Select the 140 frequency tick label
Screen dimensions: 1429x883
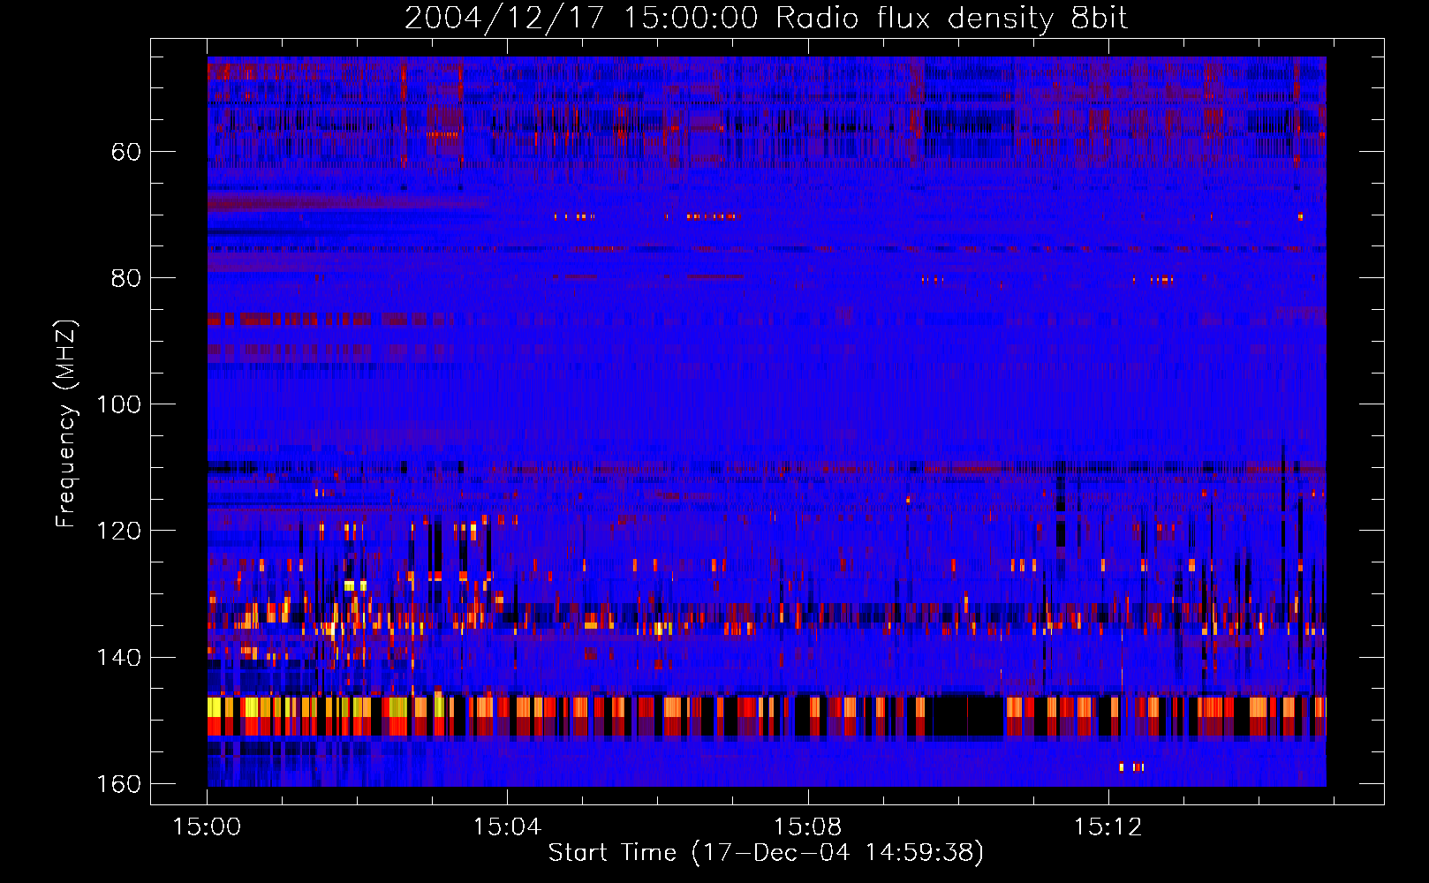[119, 658]
